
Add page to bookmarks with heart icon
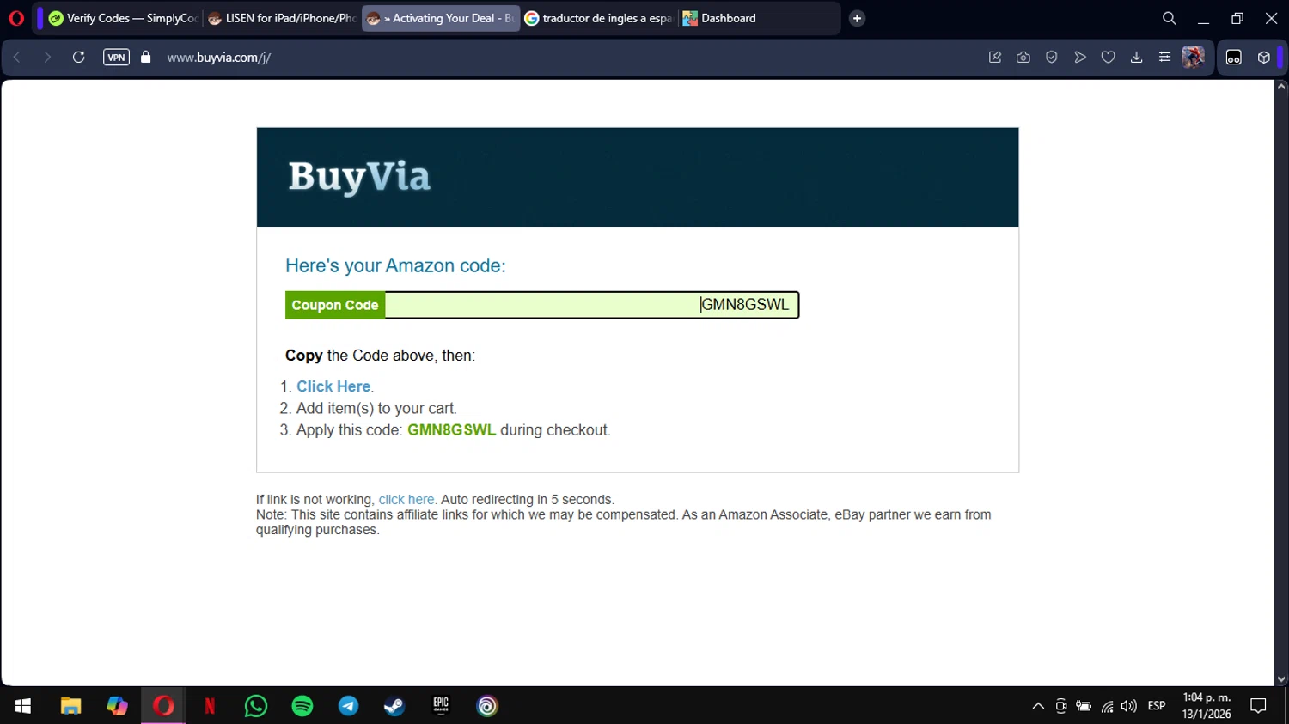tap(1109, 58)
